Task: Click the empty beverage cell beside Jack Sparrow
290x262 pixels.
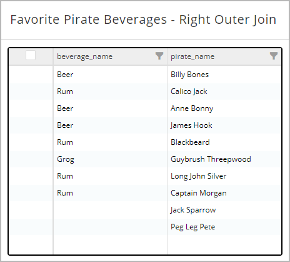Action: [x=110, y=210]
